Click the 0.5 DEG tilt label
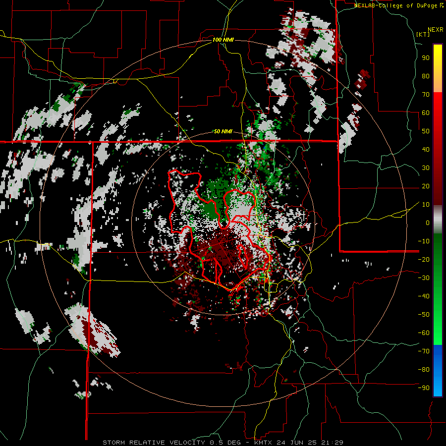Viewport: 446px width, 446px height. point(225,443)
